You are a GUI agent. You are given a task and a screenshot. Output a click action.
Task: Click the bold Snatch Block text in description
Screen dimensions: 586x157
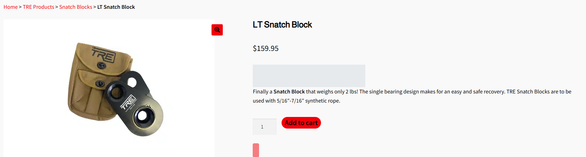(289, 92)
